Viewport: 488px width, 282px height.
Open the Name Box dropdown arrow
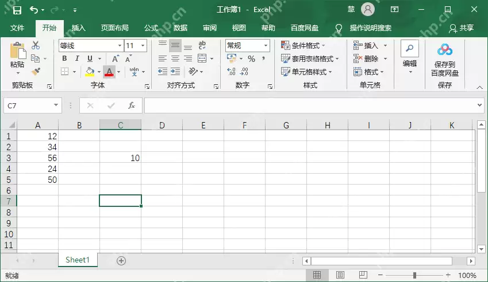pyautogui.click(x=56, y=105)
